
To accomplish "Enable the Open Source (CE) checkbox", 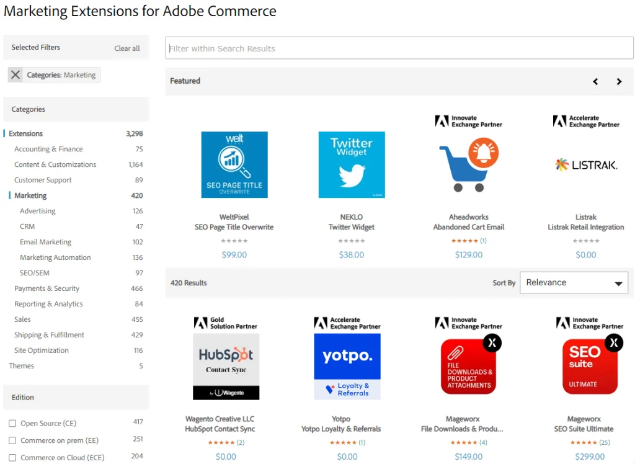I will pos(12,424).
